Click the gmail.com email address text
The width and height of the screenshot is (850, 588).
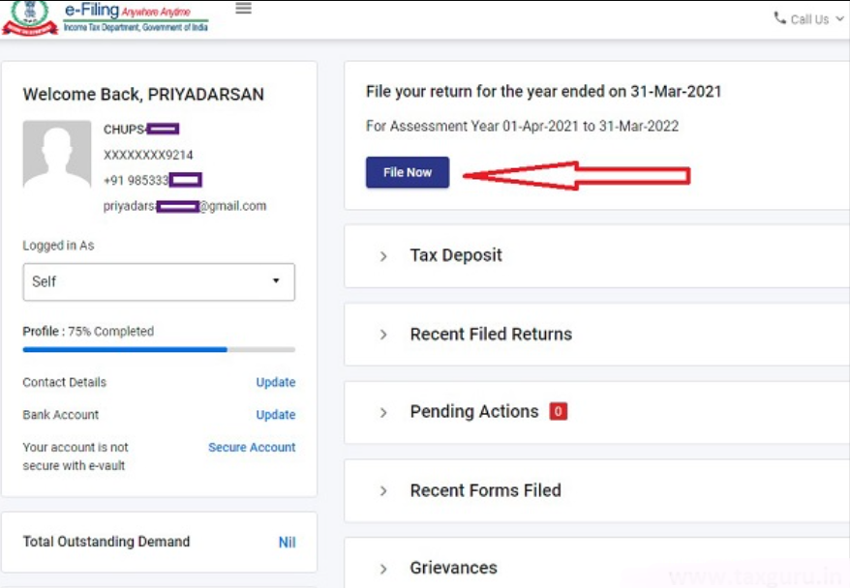click(x=185, y=206)
